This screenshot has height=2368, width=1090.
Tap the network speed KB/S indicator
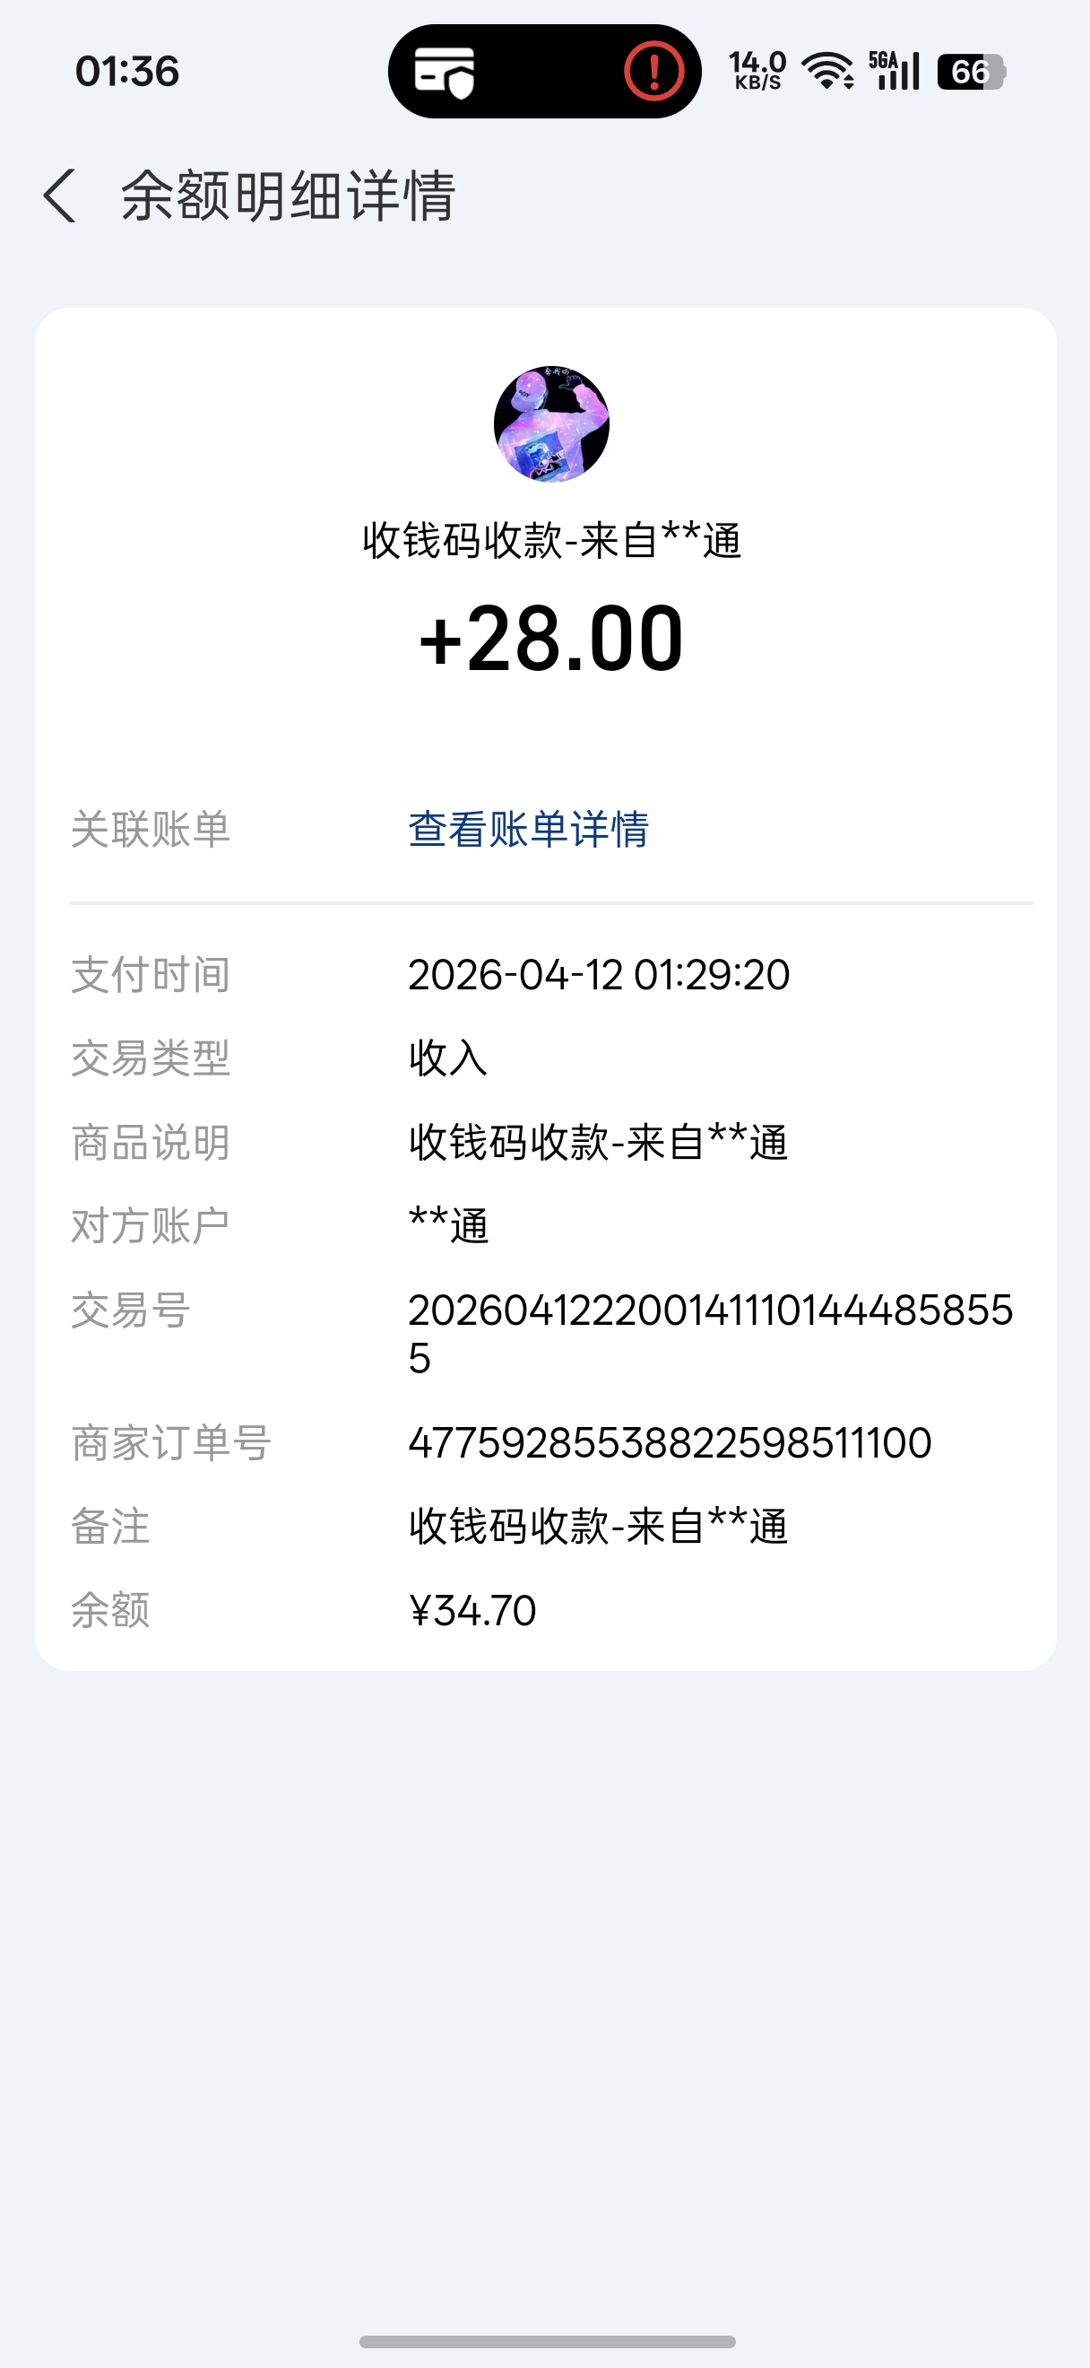coord(757,72)
